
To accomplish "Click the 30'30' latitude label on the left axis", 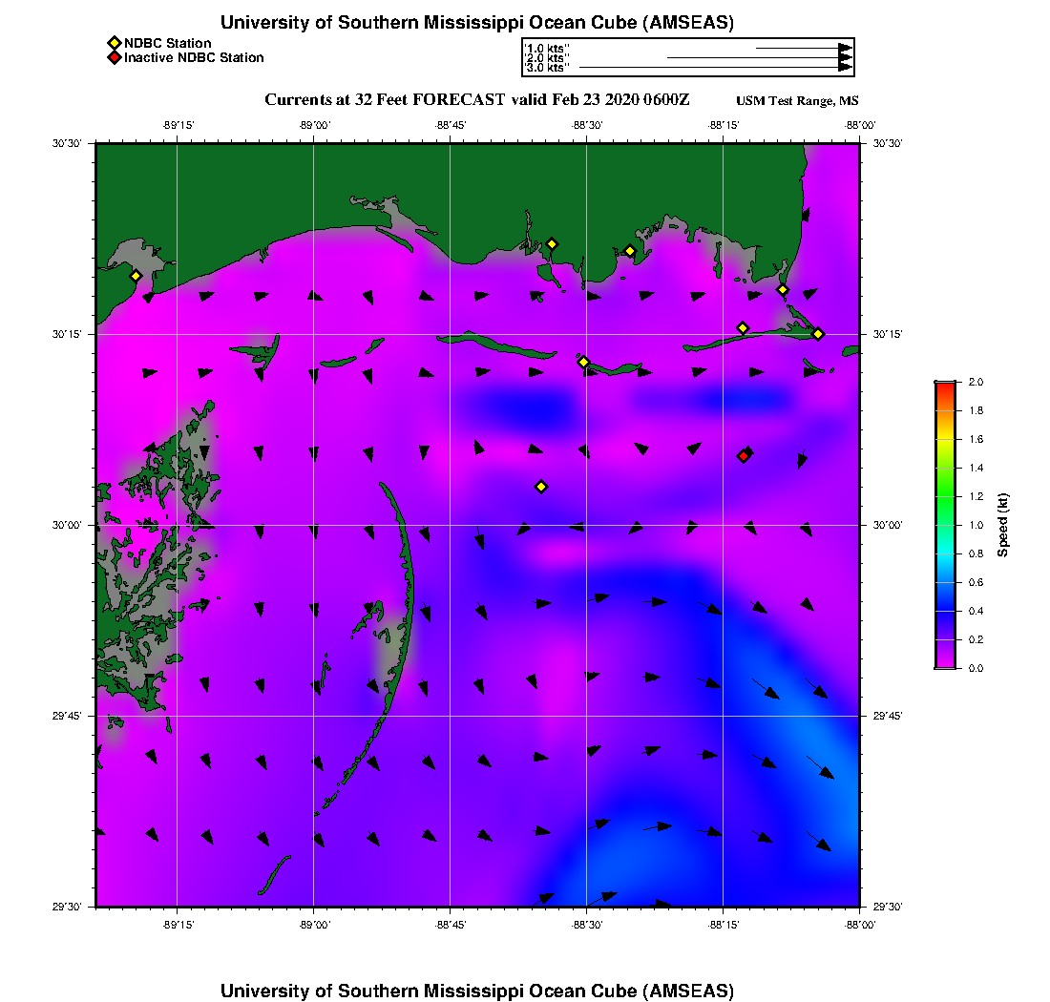I will pos(66,143).
